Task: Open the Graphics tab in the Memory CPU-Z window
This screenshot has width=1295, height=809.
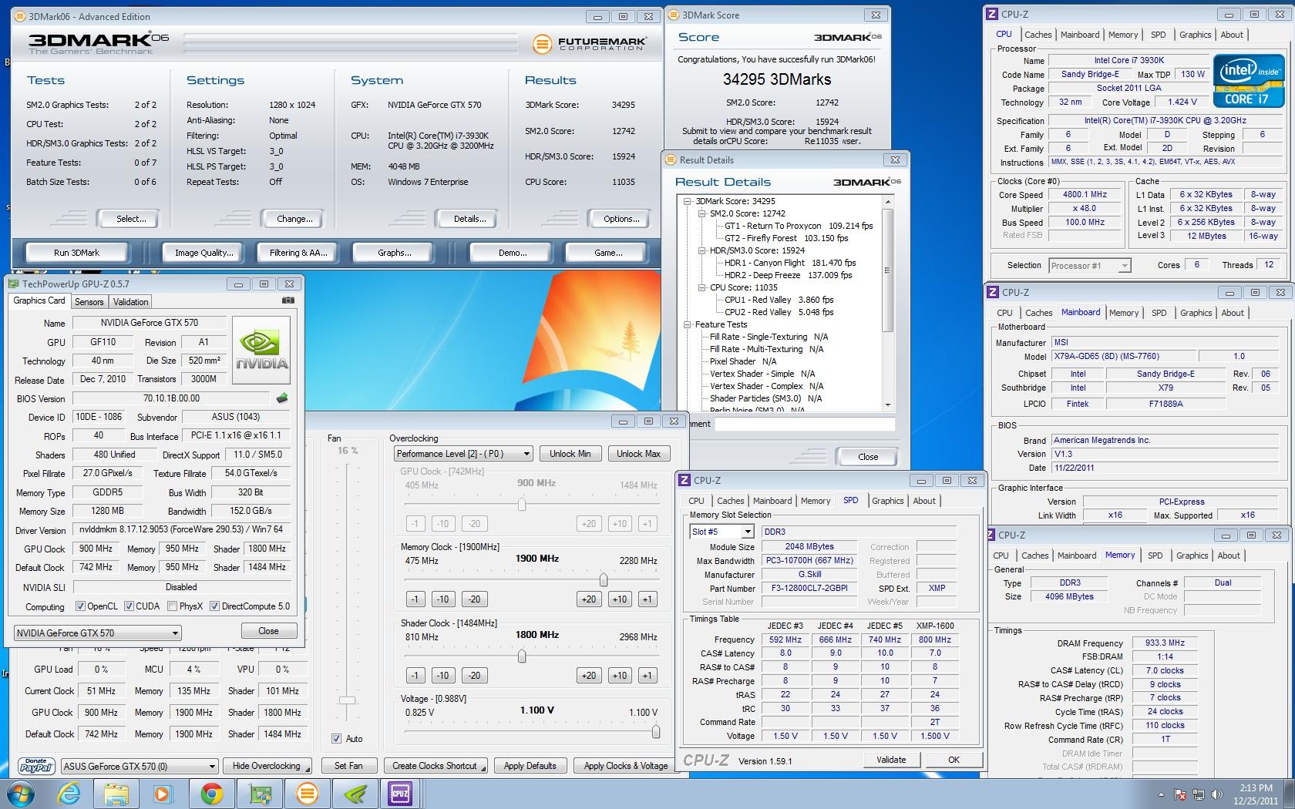Action: [1192, 556]
